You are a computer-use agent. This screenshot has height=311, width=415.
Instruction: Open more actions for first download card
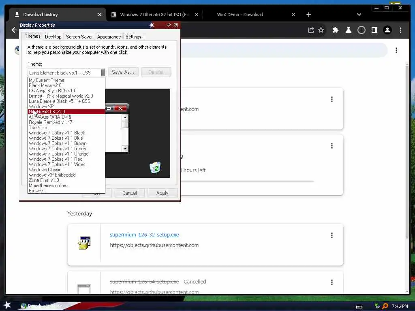332,99
